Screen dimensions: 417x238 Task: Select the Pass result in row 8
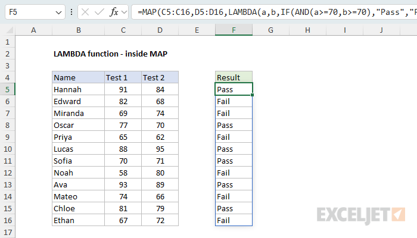pyautogui.click(x=234, y=125)
